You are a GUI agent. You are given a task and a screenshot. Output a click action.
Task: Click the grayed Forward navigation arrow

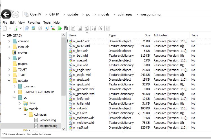pyautogui.click(x=15, y=14)
